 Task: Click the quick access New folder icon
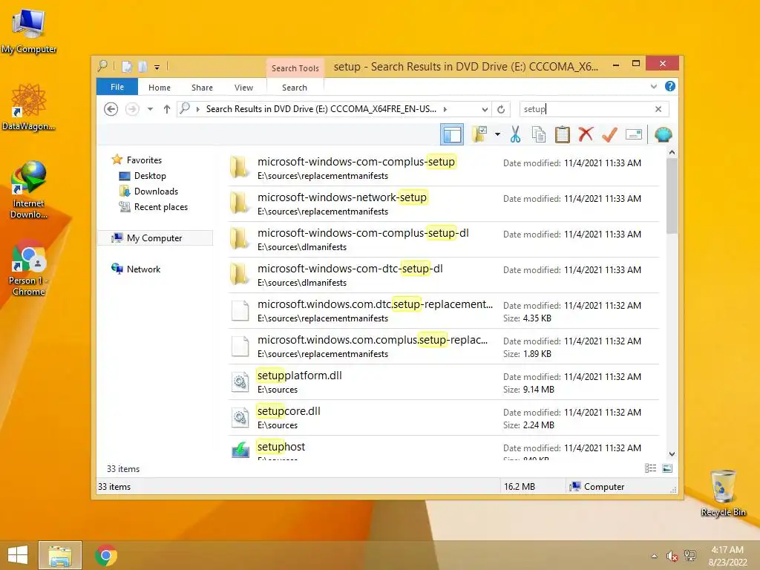pos(142,66)
